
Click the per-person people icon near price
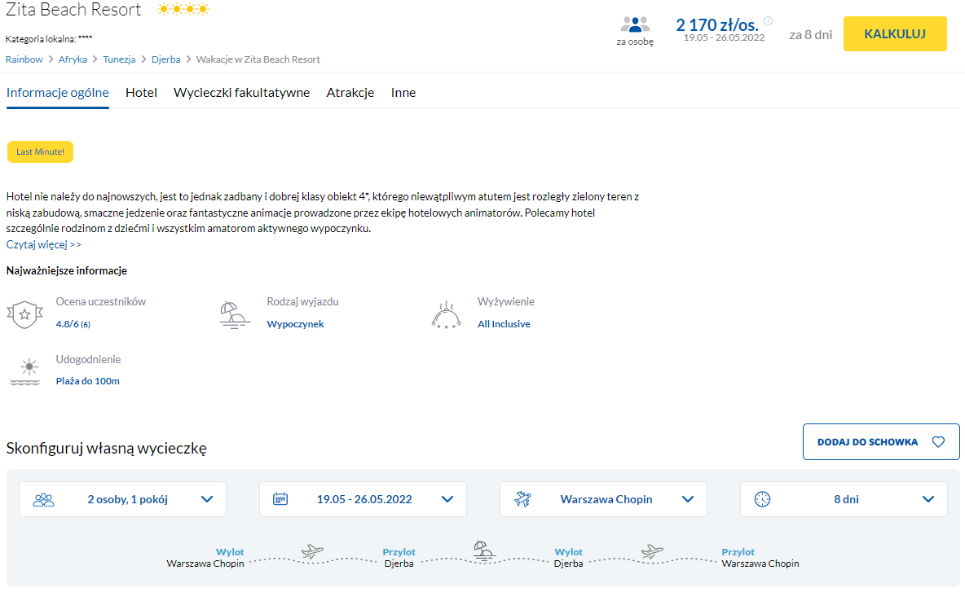pos(635,25)
